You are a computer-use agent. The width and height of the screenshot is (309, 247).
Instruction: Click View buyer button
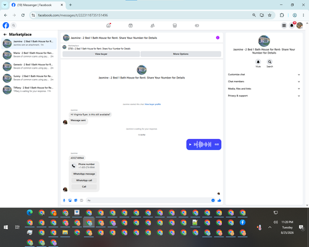click(101, 54)
